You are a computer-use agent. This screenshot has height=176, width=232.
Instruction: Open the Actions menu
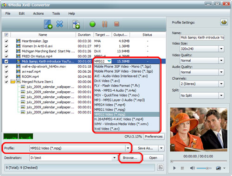(39, 13)
